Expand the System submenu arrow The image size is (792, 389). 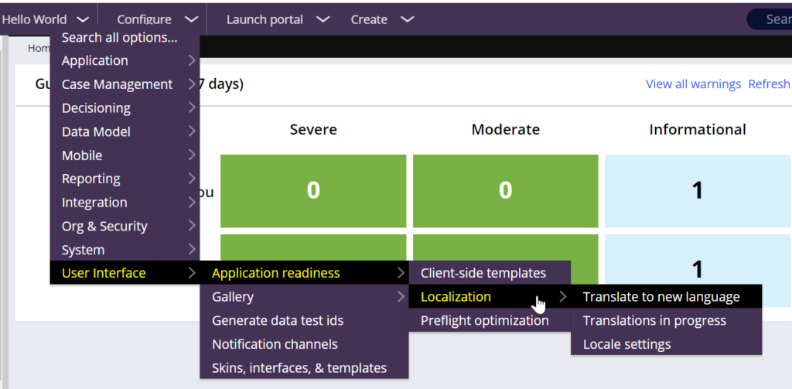192,250
